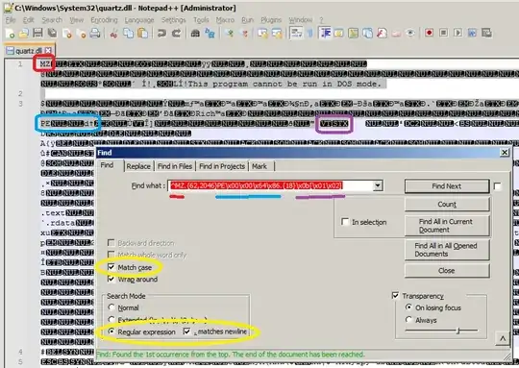
Task: Open the Macro menu
Action: coord(225,20)
